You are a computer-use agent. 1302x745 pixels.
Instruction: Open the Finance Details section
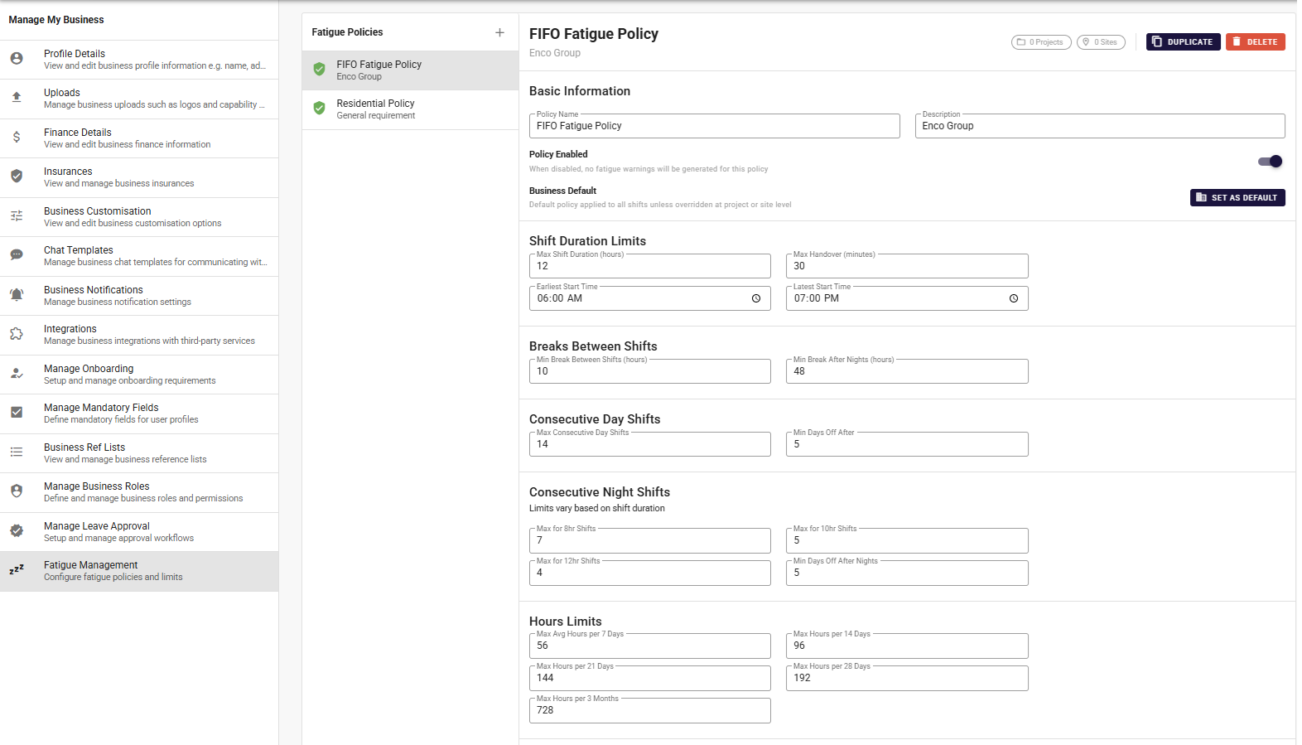click(x=139, y=138)
